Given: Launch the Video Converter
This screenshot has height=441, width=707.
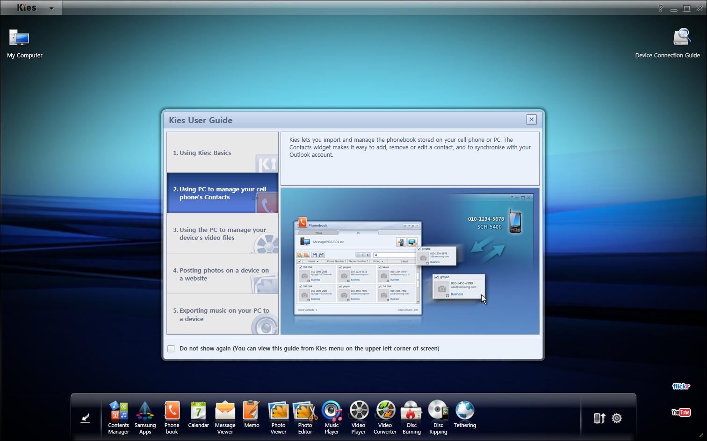Looking at the screenshot, I should [x=385, y=418].
